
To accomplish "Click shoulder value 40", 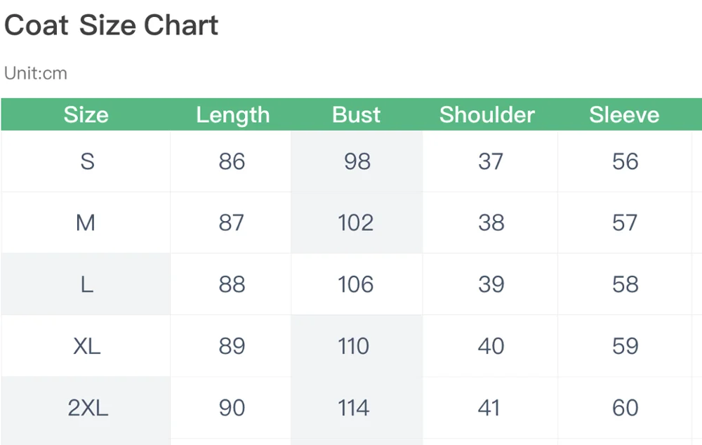I will click(x=491, y=346).
